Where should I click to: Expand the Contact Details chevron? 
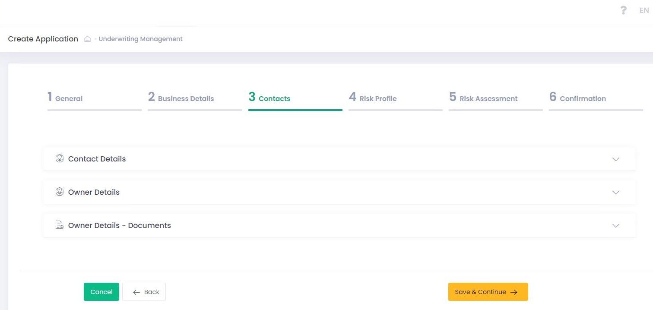615,159
